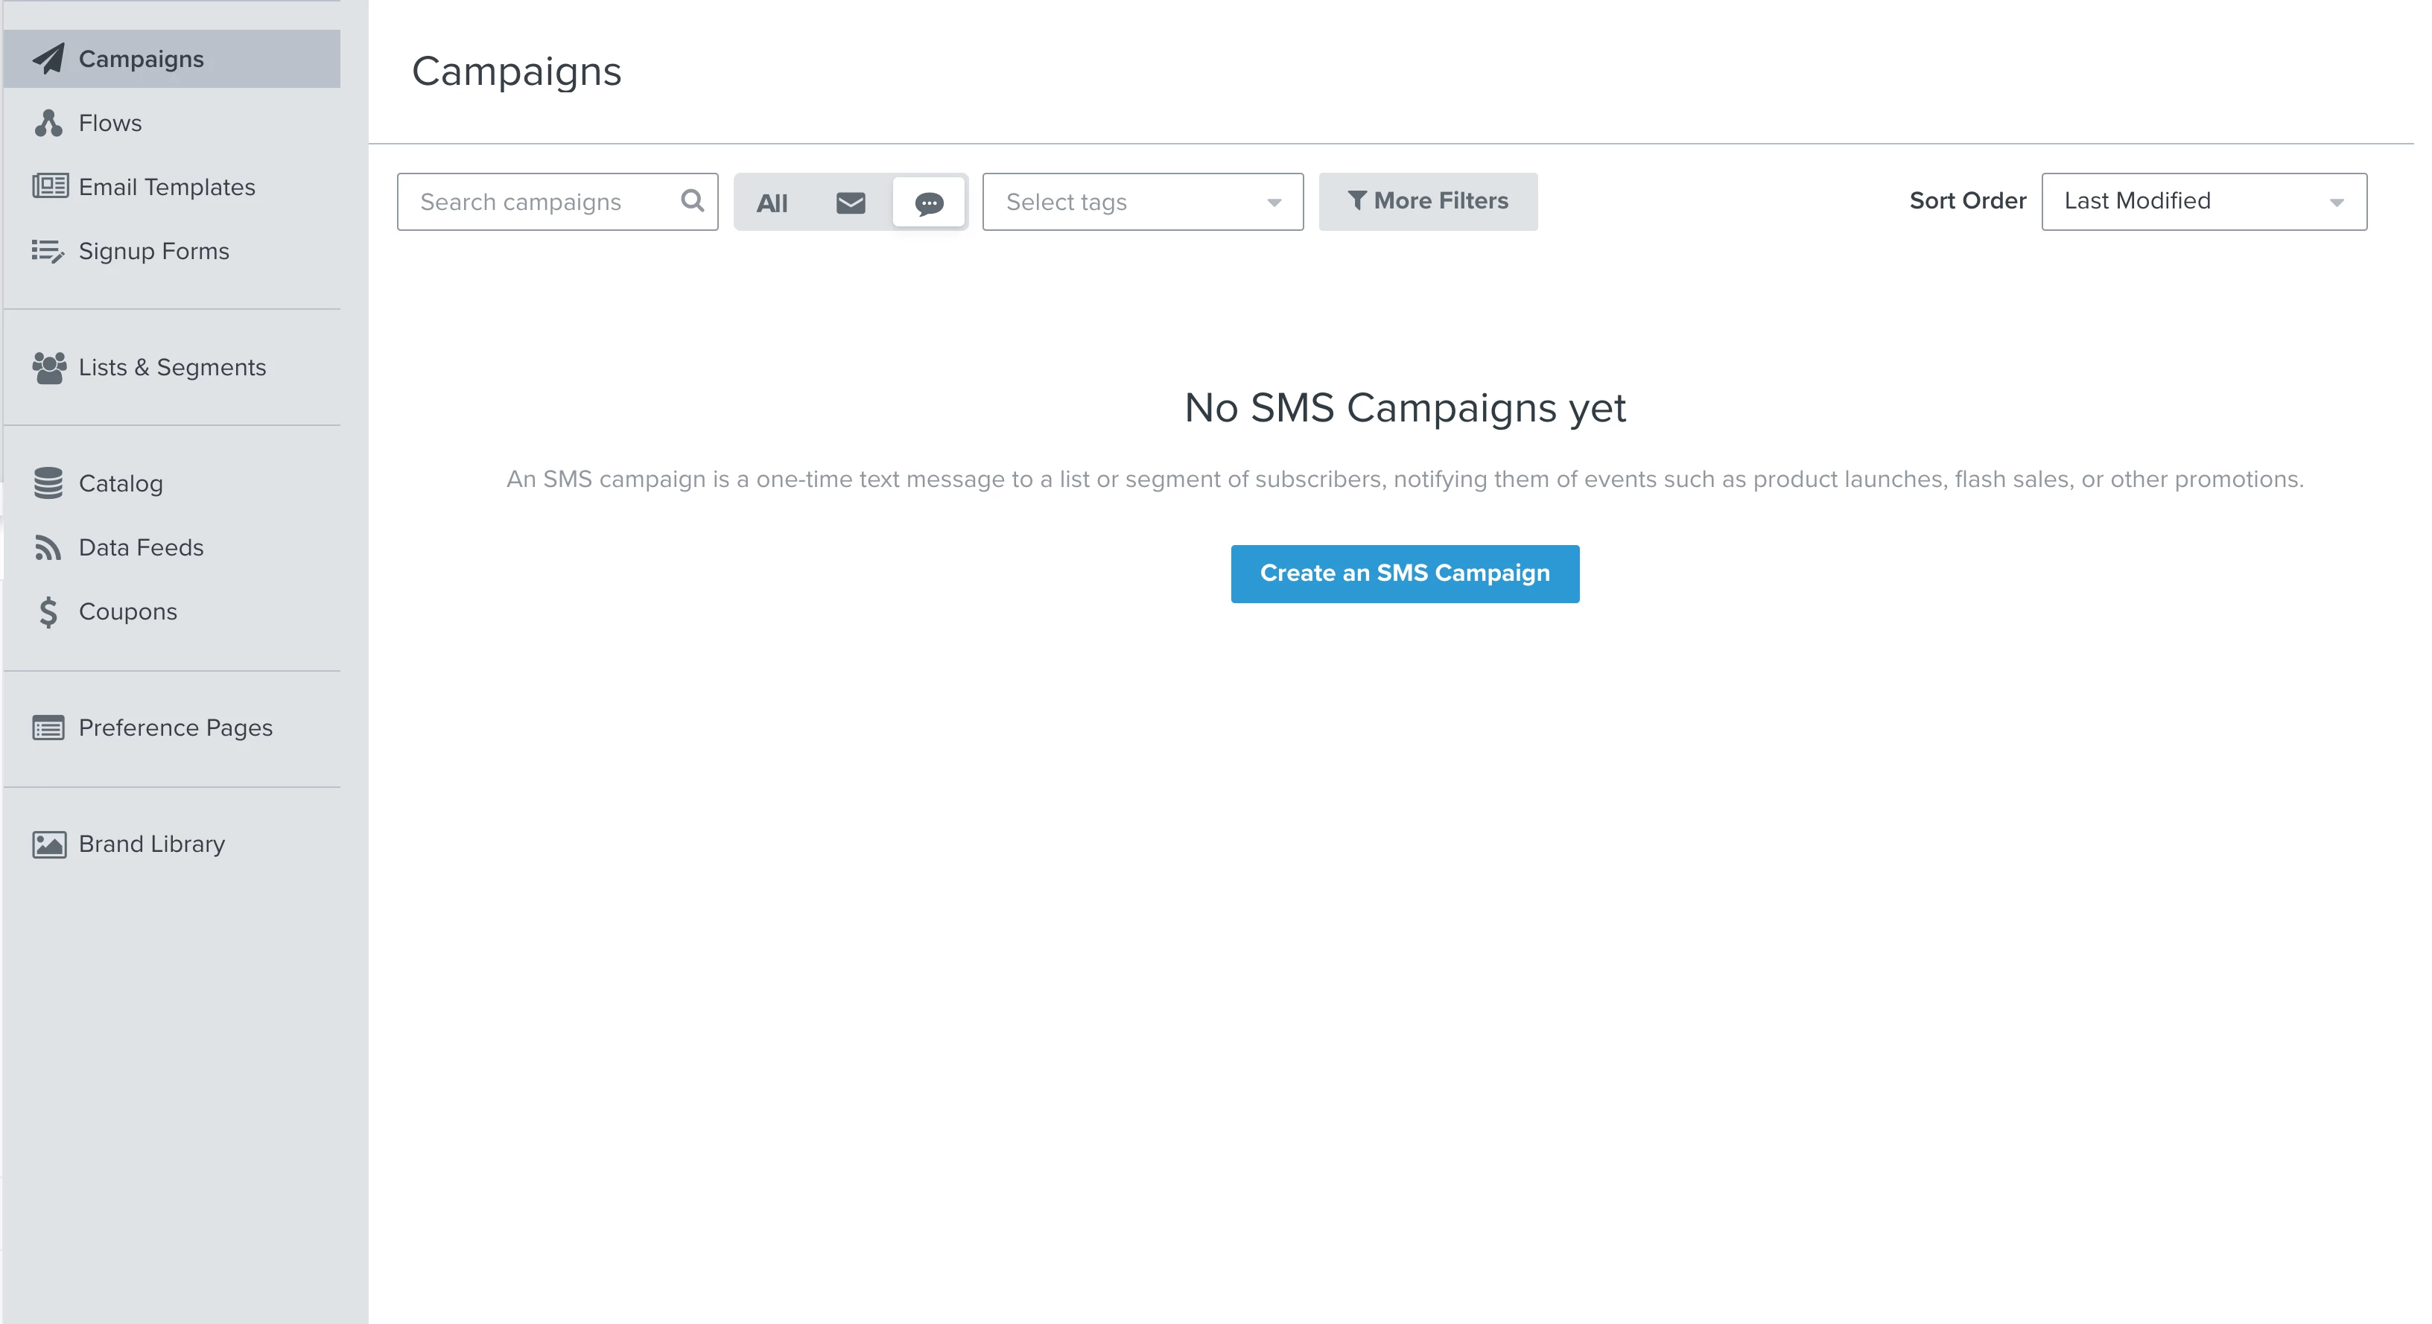Viewport: 2432px width, 1324px height.
Task: Go to Brand Library section
Action: (x=151, y=844)
